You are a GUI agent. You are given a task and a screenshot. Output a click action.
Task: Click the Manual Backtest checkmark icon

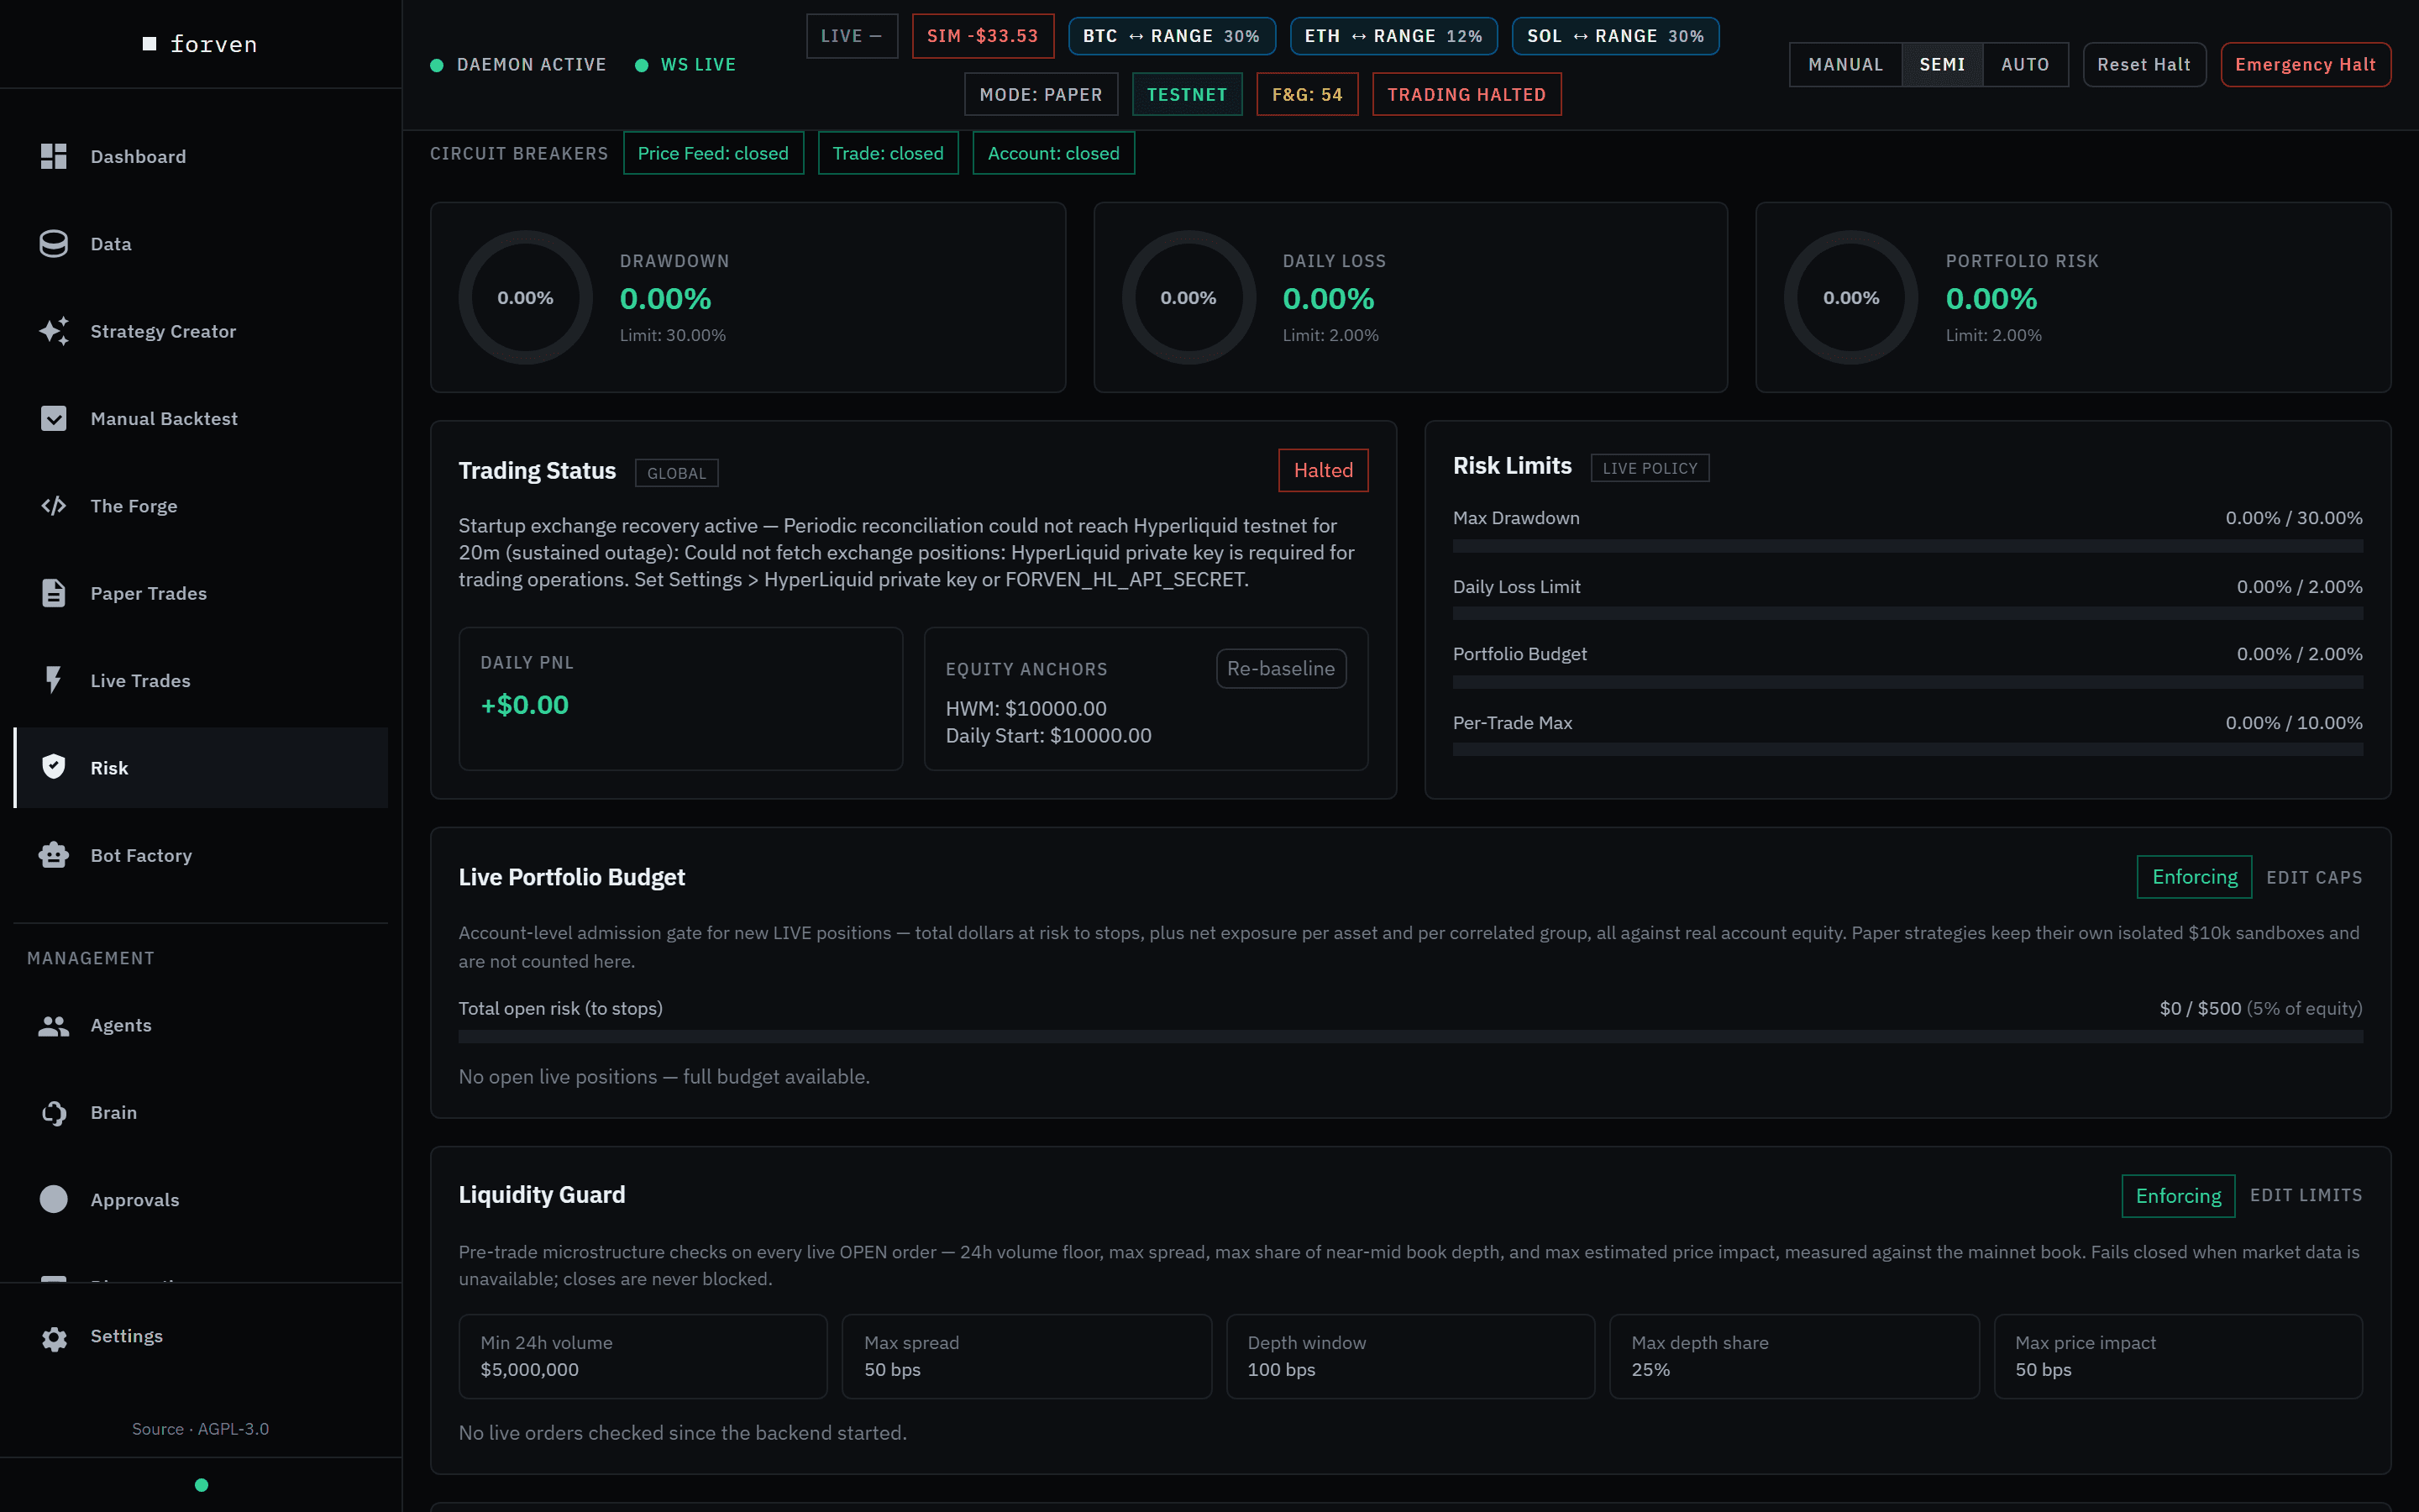pos(54,418)
